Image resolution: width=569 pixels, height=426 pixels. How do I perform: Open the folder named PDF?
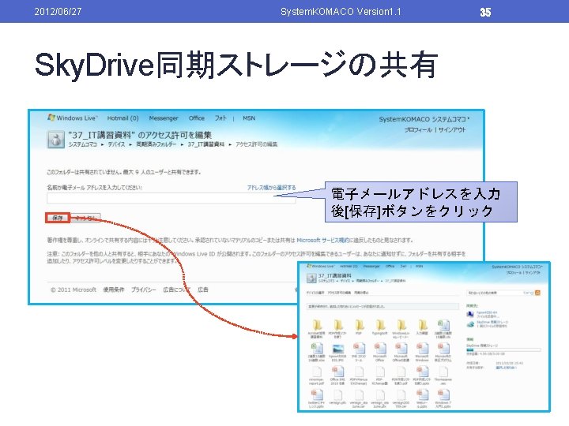359,327
